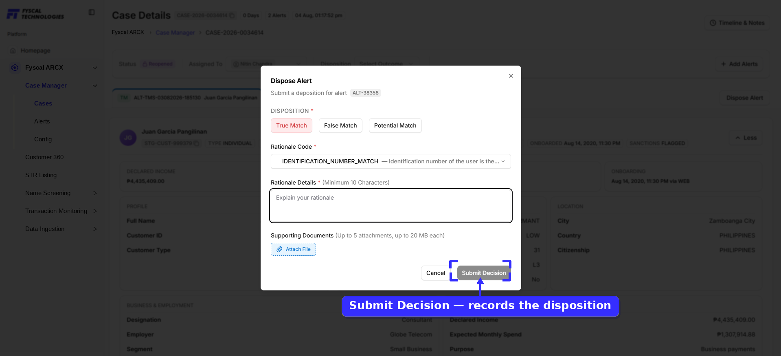Viewport: 781px width, 356px height.
Task: Copy the case ID using the copy icon
Action: coord(232,15)
